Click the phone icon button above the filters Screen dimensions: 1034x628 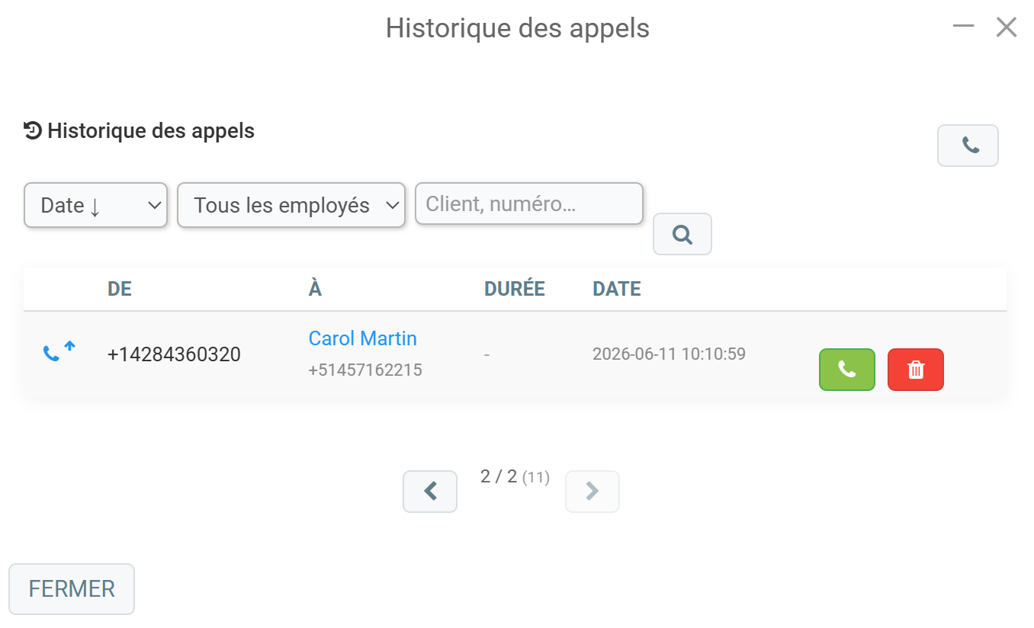click(968, 146)
